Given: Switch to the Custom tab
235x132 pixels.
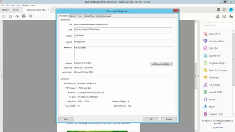Looking at the screenshot, I should click(98, 16).
